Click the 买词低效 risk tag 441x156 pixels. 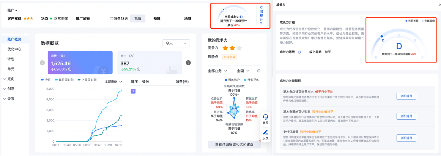(229, 57)
